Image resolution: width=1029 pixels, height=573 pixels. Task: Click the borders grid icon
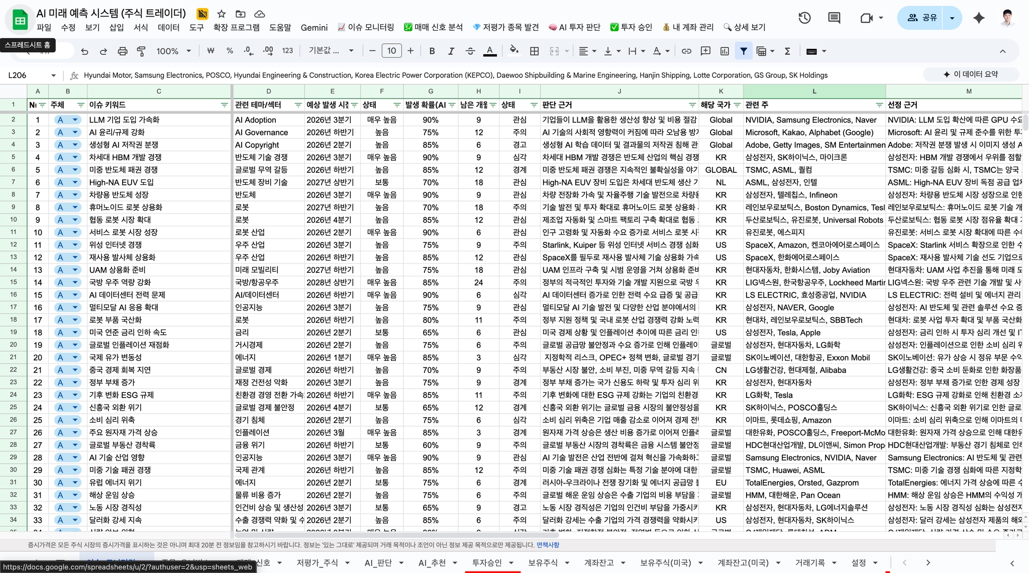click(535, 51)
